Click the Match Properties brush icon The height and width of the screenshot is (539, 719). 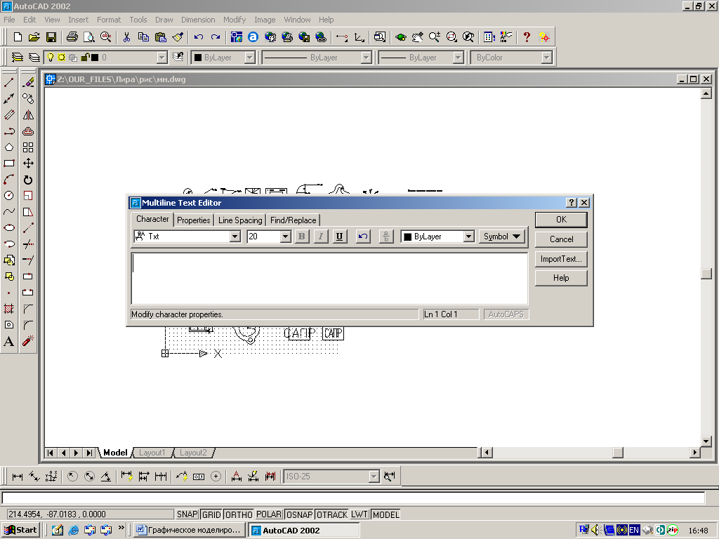[x=178, y=37]
